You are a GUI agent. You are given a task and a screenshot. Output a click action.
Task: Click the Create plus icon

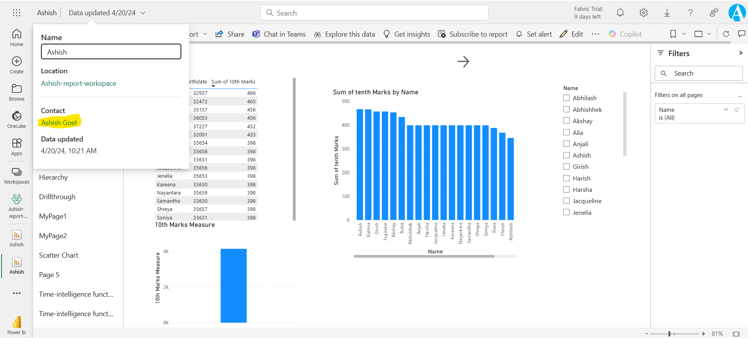[16, 62]
